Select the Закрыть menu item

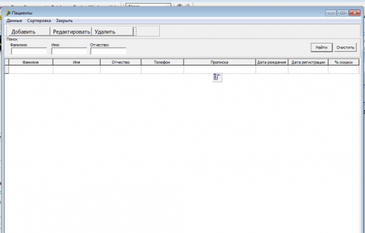click(x=64, y=21)
